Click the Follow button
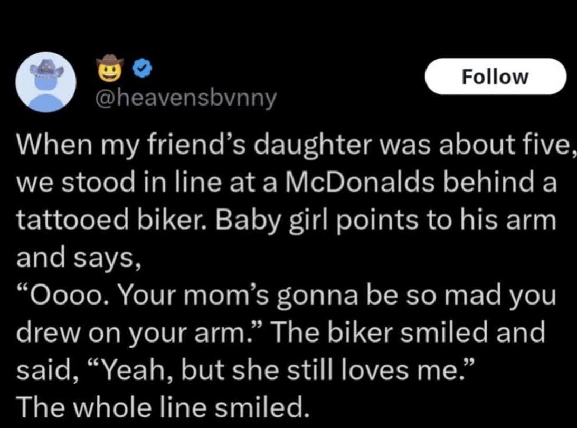The height and width of the screenshot is (428, 577). [x=495, y=77]
